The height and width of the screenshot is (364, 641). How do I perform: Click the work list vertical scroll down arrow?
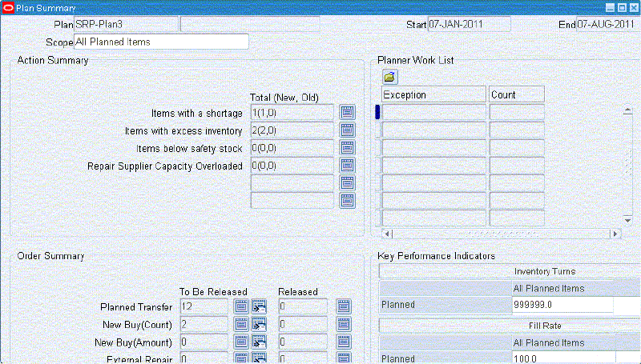[x=627, y=220]
